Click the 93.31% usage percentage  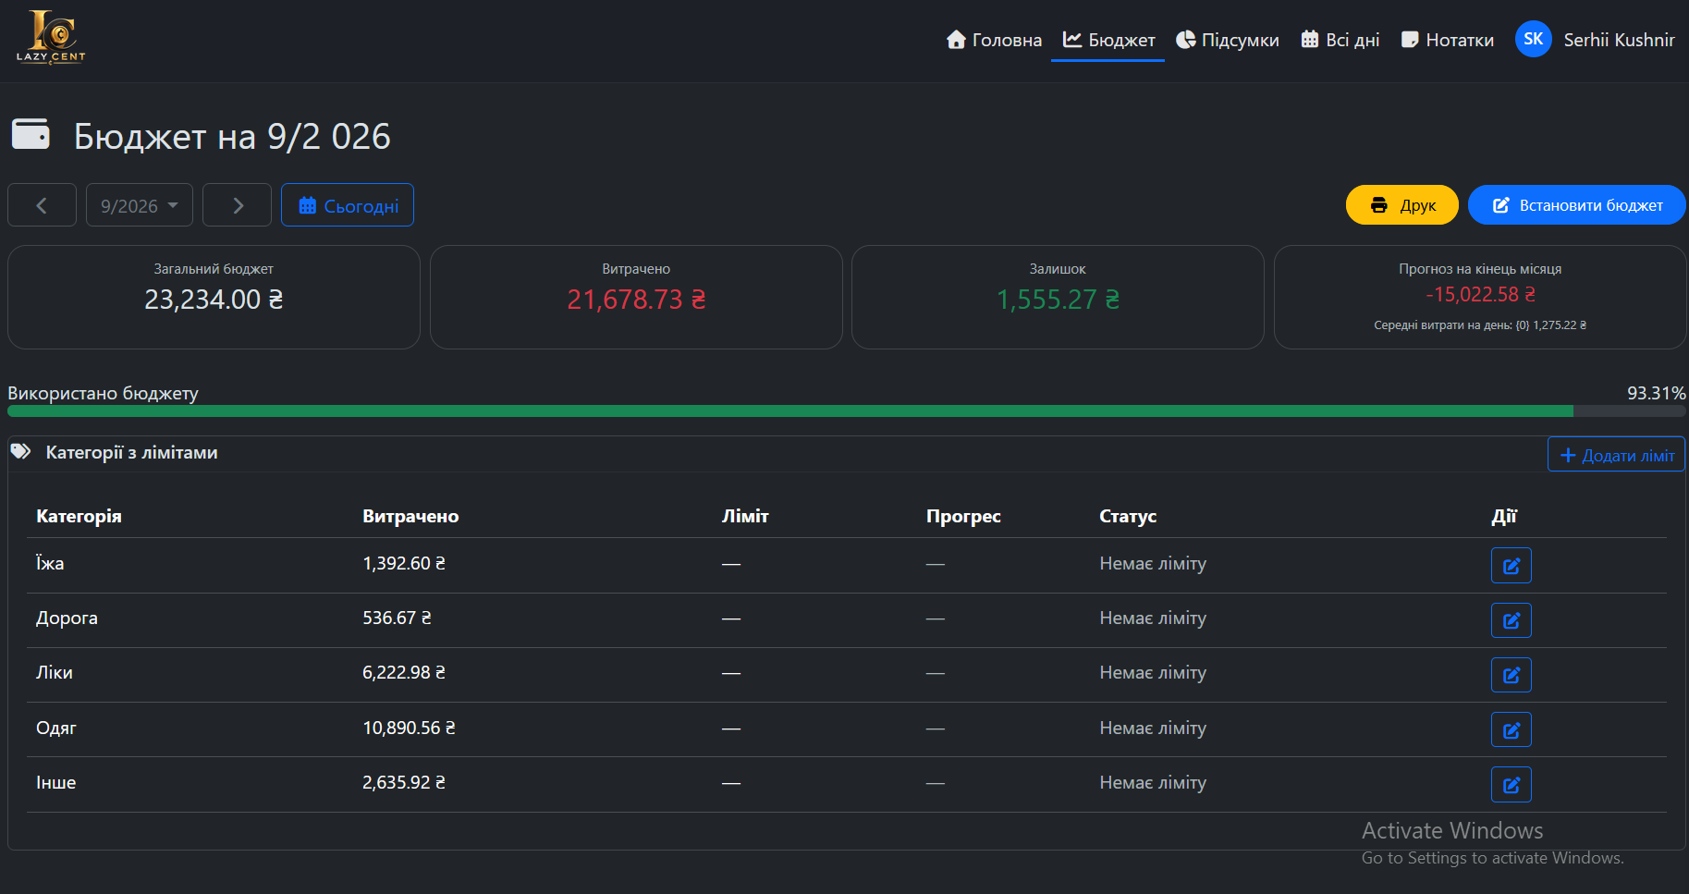(x=1656, y=393)
